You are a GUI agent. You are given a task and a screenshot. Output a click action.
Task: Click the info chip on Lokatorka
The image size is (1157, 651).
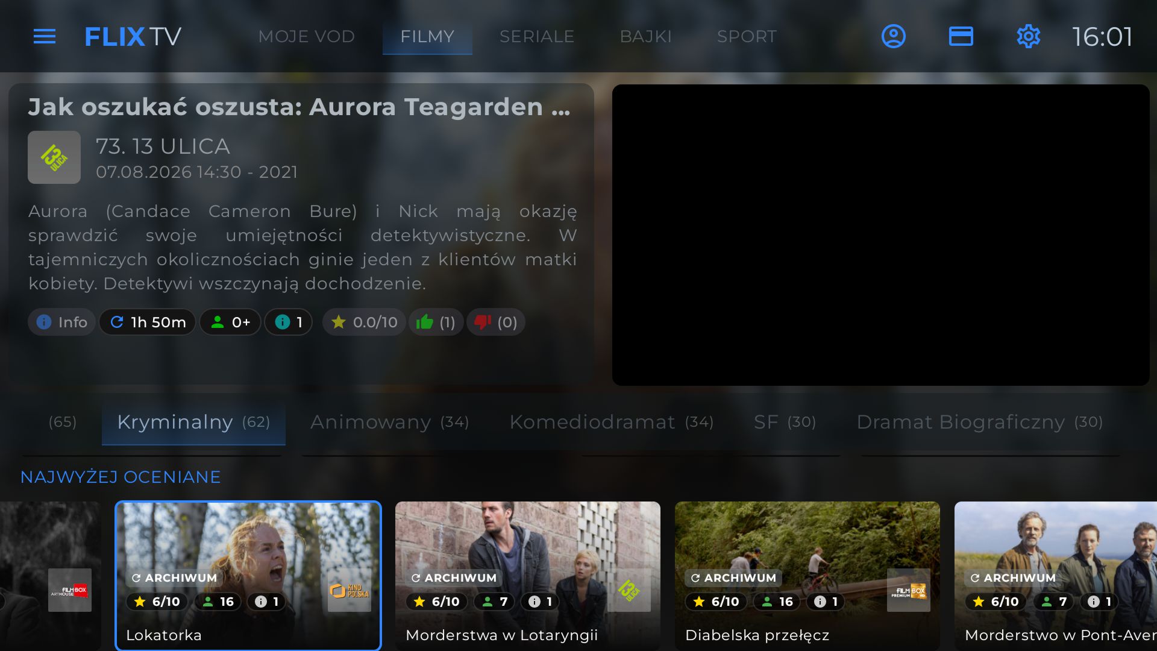pyautogui.click(x=266, y=602)
